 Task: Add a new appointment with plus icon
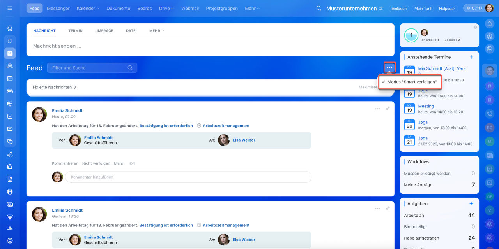click(471, 57)
